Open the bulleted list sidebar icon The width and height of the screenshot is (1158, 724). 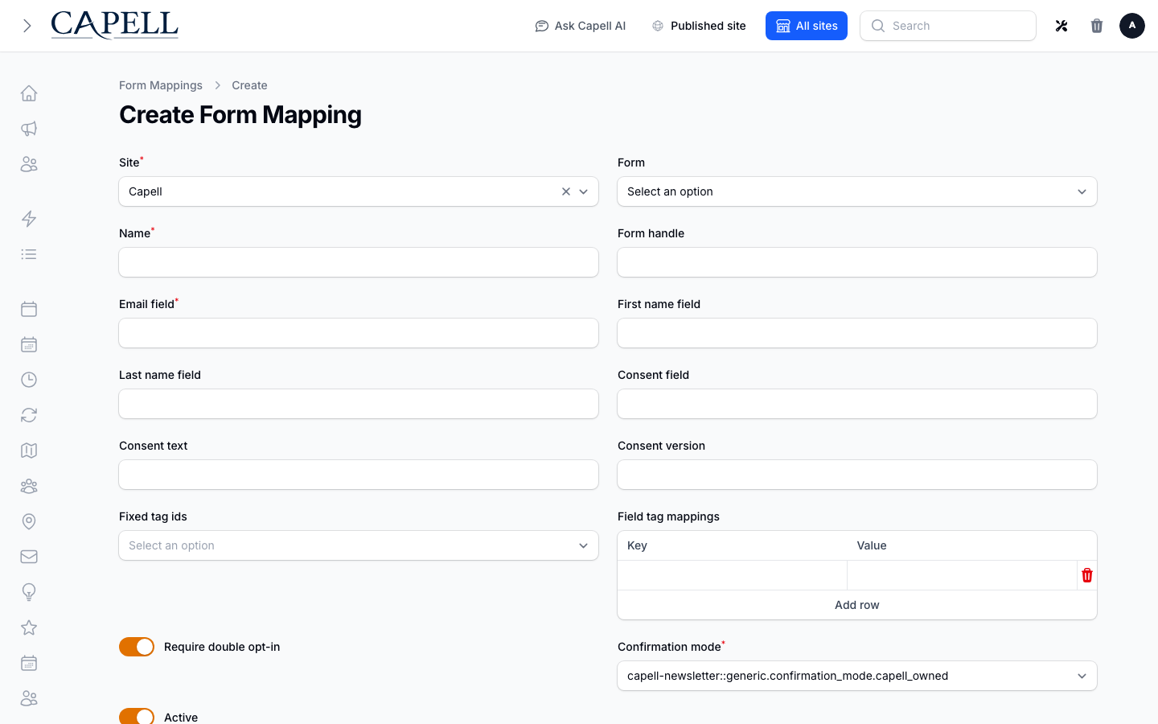pos(29,254)
